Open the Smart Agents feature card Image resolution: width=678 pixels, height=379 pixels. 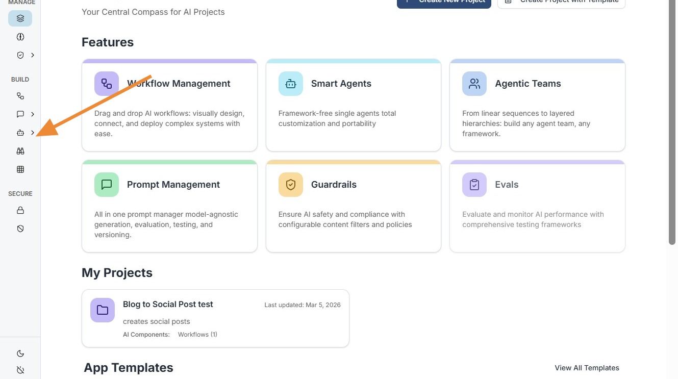[353, 105]
